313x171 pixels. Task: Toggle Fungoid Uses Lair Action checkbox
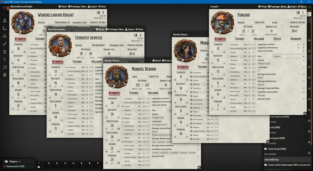click(300, 51)
